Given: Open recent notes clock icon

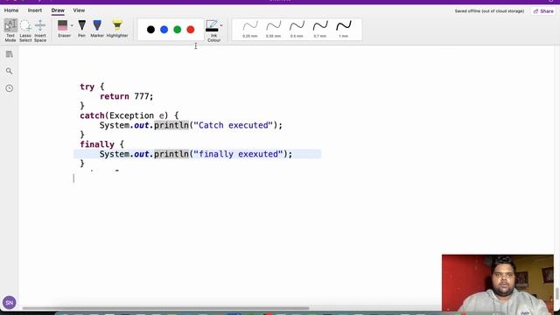Looking at the screenshot, I should point(10,88).
